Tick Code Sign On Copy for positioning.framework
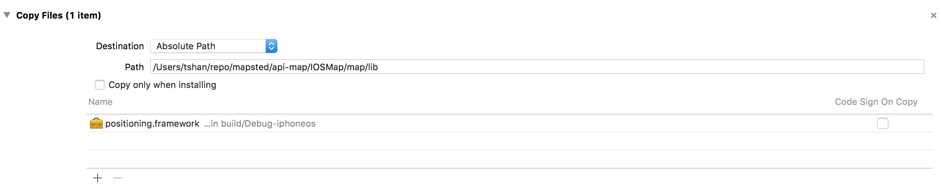The height and width of the screenshot is (188, 941). (x=882, y=123)
